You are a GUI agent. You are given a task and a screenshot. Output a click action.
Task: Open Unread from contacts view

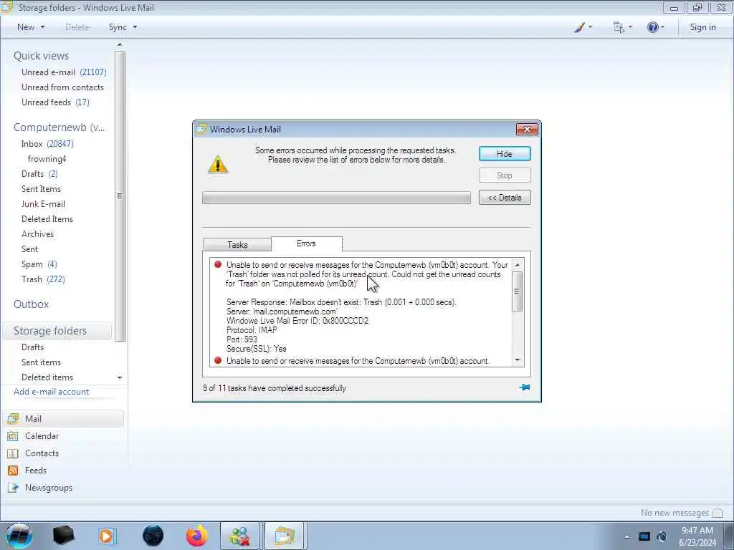pos(63,87)
